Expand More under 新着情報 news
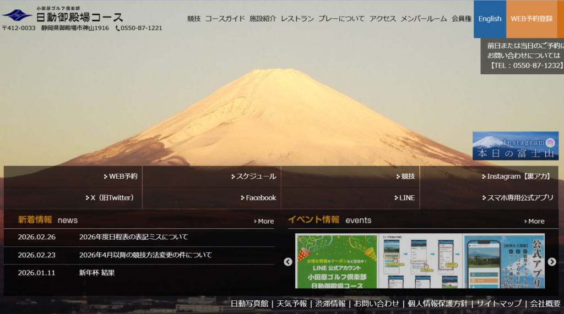Screen dimensions: 564x314 click(264, 221)
